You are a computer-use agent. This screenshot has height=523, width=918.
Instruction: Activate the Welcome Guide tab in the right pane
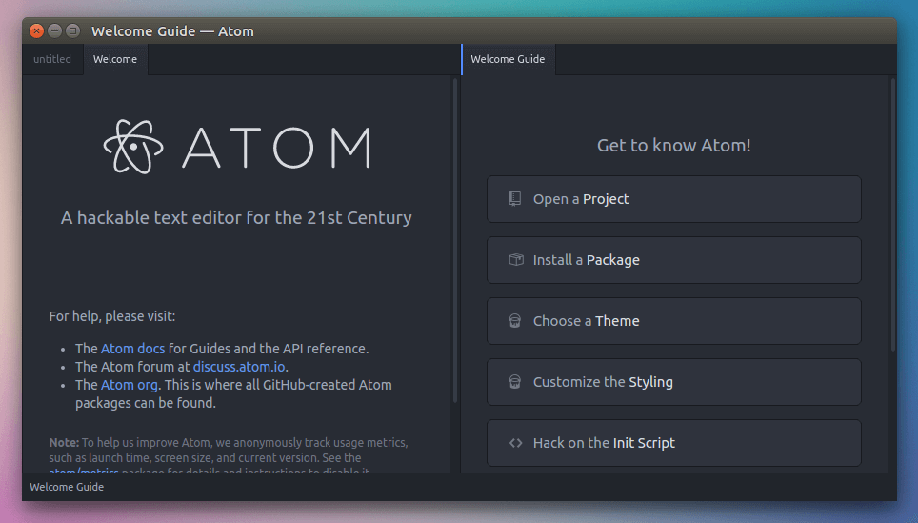coord(508,59)
